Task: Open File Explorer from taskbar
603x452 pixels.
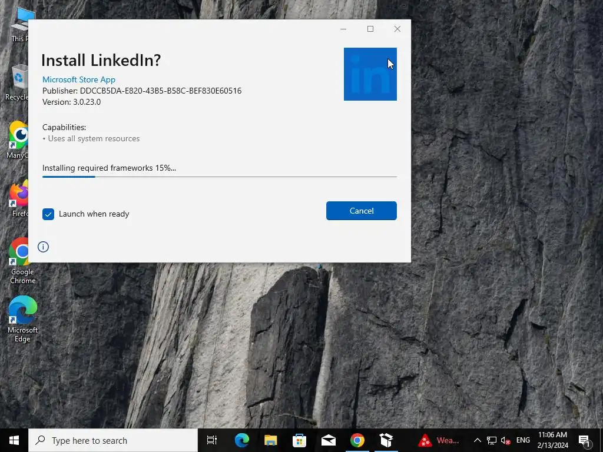Action: coord(271,440)
